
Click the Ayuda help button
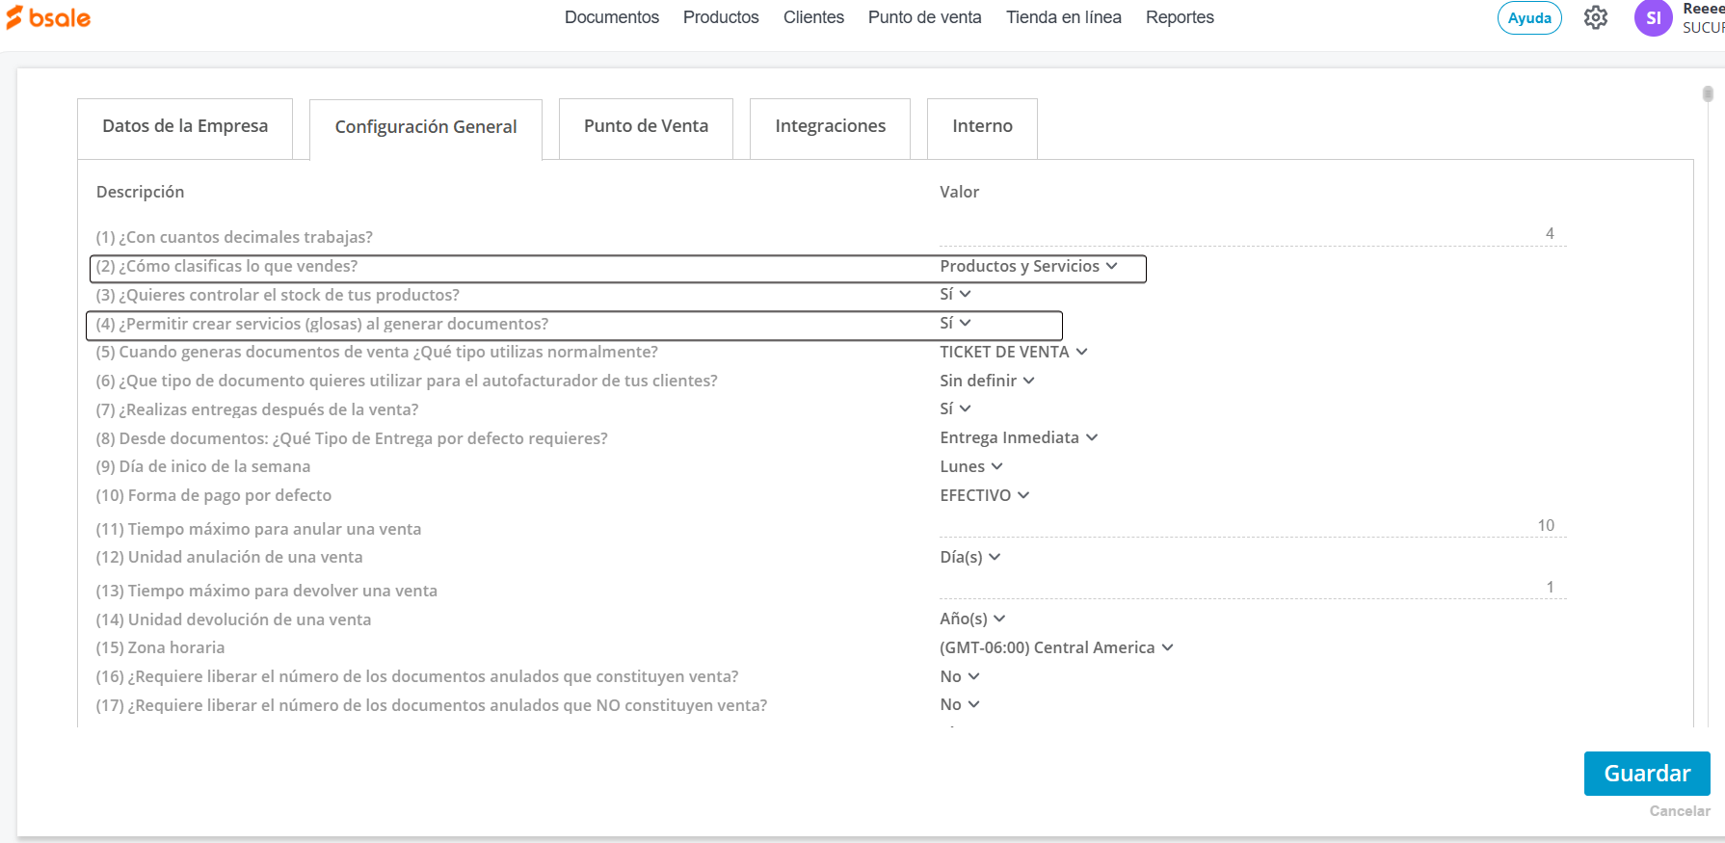point(1529,17)
